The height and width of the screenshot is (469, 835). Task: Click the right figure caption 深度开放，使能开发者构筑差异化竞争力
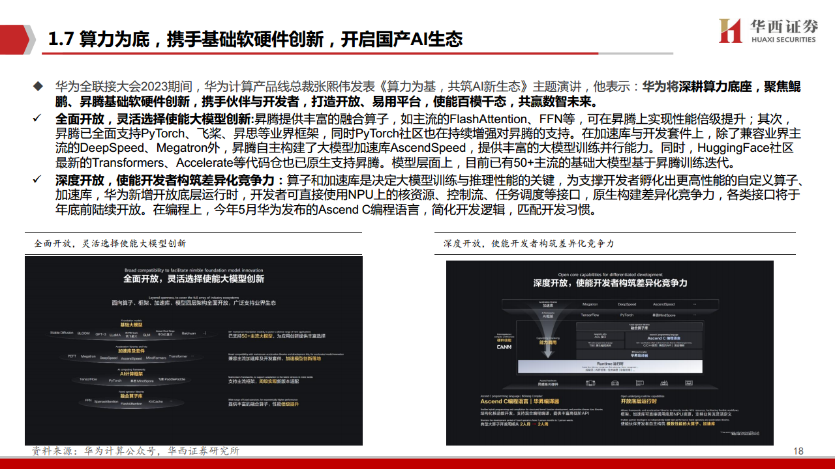pos(528,244)
